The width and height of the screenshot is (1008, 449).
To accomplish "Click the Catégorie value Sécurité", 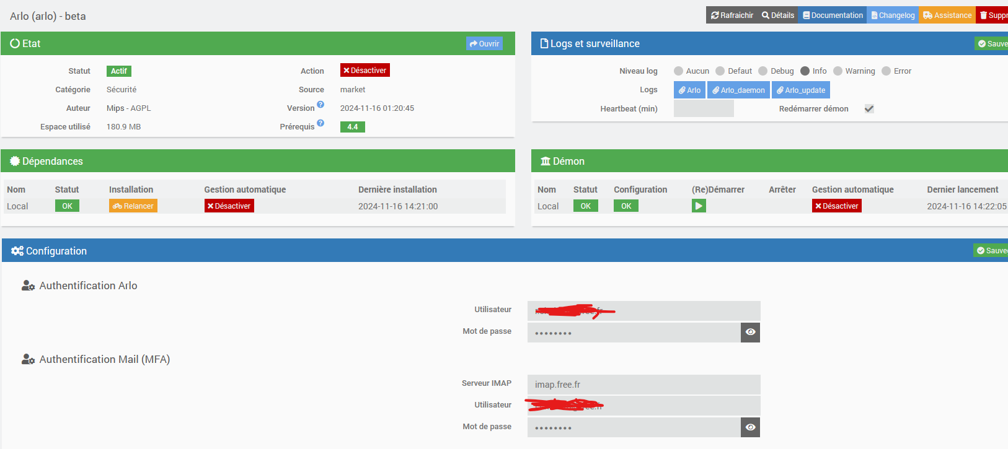I will click(x=122, y=90).
